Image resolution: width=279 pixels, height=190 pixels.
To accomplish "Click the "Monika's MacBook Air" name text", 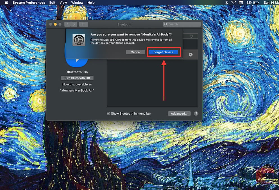I will [x=77, y=91].
